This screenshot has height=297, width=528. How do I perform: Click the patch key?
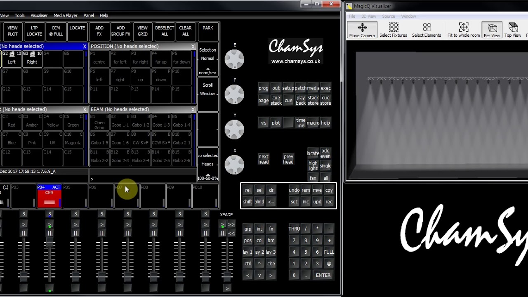coord(301,88)
